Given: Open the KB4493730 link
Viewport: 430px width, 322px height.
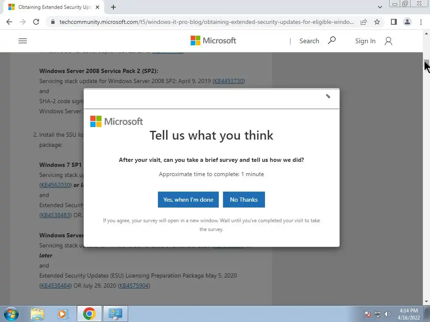Looking at the screenshot, I should [228, 81].
